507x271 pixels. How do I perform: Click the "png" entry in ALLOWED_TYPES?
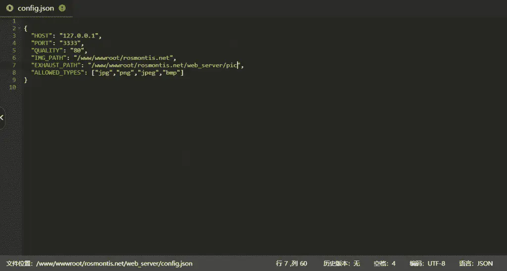(125, 73)
